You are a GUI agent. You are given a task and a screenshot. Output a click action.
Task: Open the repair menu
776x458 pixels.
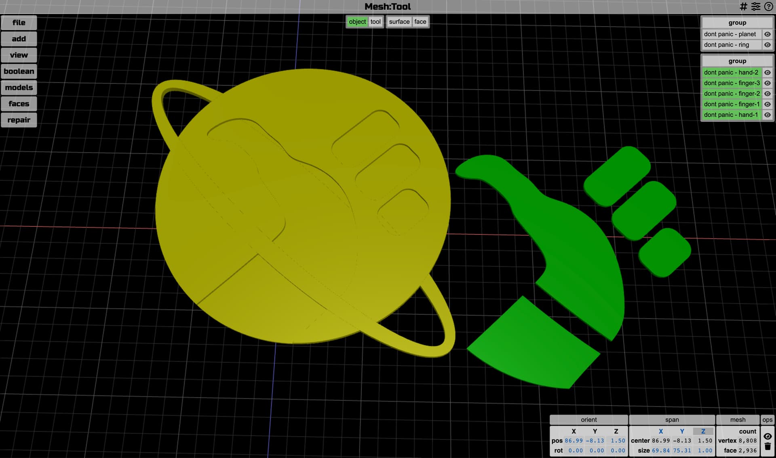[19, 120]
